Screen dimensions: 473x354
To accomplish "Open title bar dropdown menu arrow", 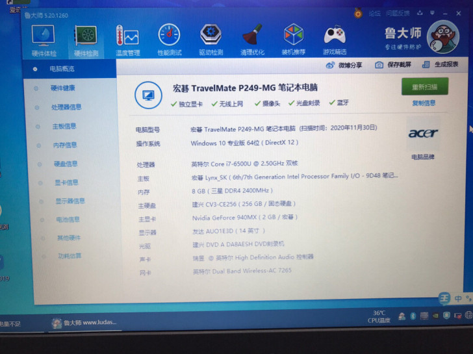I will [432, 13].
